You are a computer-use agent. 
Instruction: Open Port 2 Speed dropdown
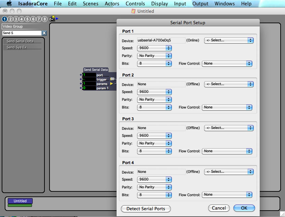point(154,92)
